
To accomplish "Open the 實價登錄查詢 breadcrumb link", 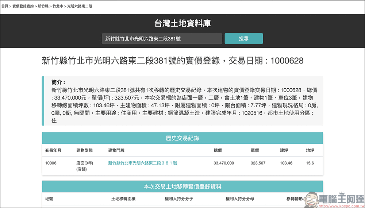I will coord(23,7).
